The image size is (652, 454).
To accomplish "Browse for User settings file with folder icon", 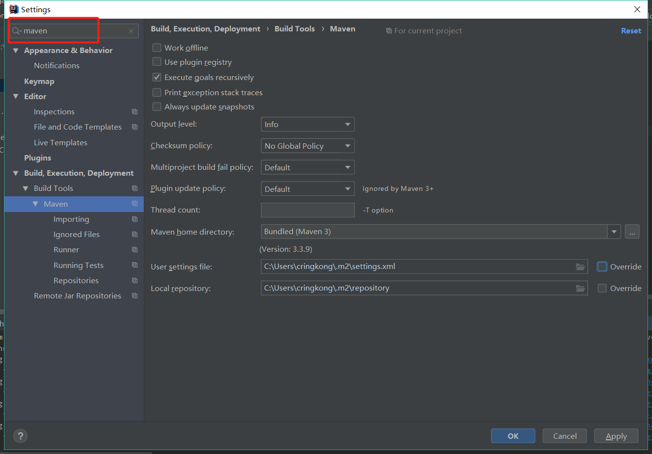I will point(580,267).
